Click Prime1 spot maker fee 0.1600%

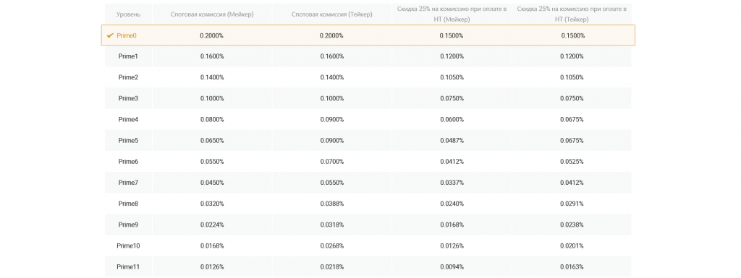[212, 56]
